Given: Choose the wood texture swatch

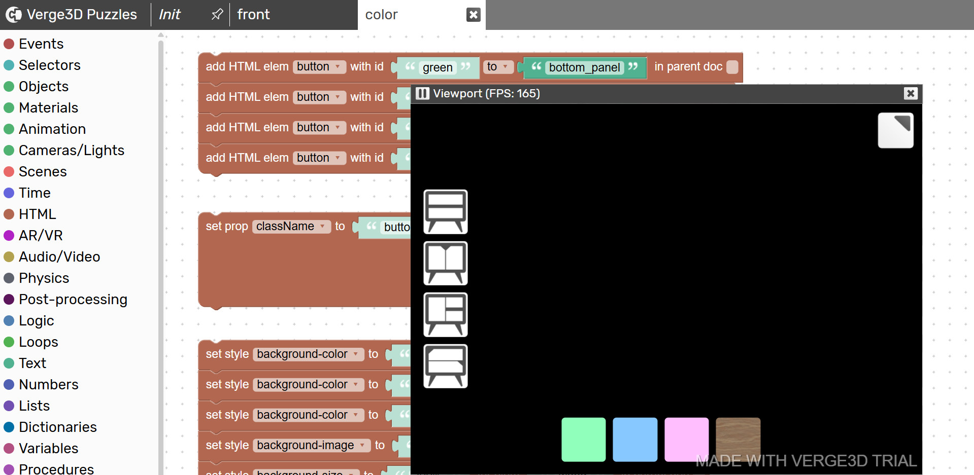Looking at the screenshot, I should [737, 436].
